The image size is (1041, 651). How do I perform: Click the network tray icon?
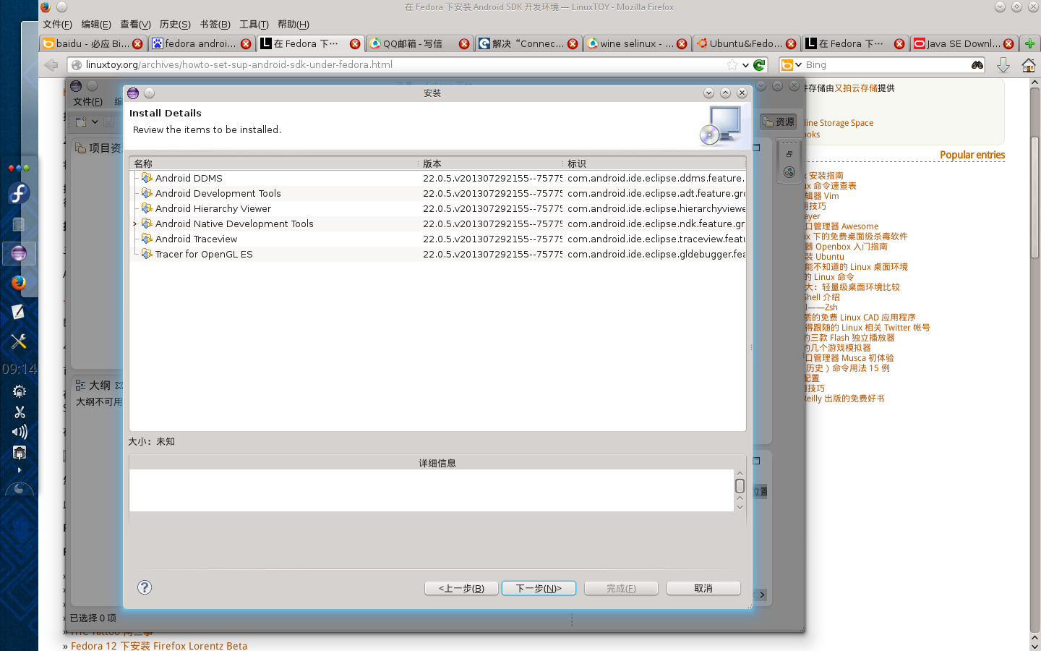point(20,453)
